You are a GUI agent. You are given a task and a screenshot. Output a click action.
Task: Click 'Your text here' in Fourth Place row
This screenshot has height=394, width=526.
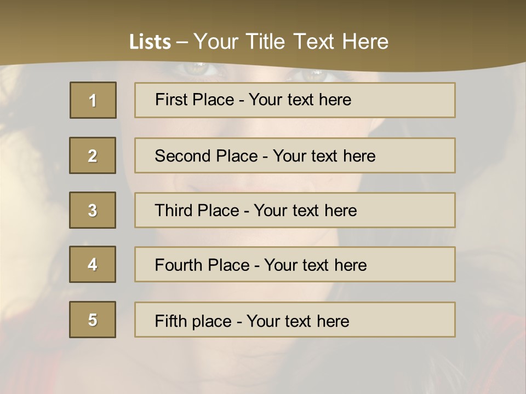(x=315, y=265)
